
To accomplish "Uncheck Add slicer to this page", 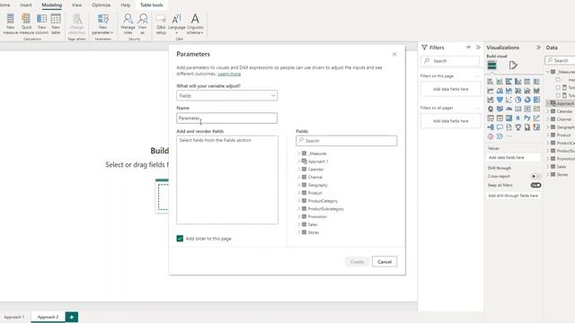I will [x=180, y=239].
